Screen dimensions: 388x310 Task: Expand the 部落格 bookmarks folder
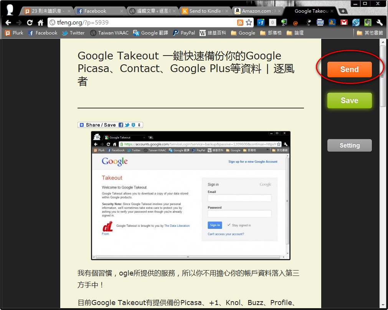[271, 33]
